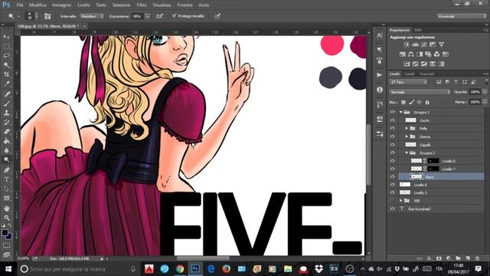Viewport: 490px width, 276px height.
Task: Select the Hand tool
Action: tap(7, 208)
